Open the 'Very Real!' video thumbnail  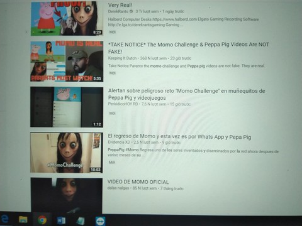pyautogui.click(x=67, y=18)
